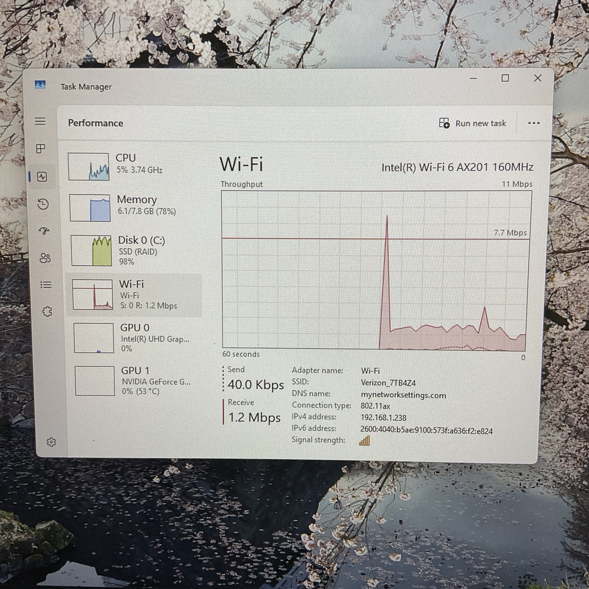Select the Wi-Fi performance item
The image size is (589, 589).
click(x=134, y=295)
